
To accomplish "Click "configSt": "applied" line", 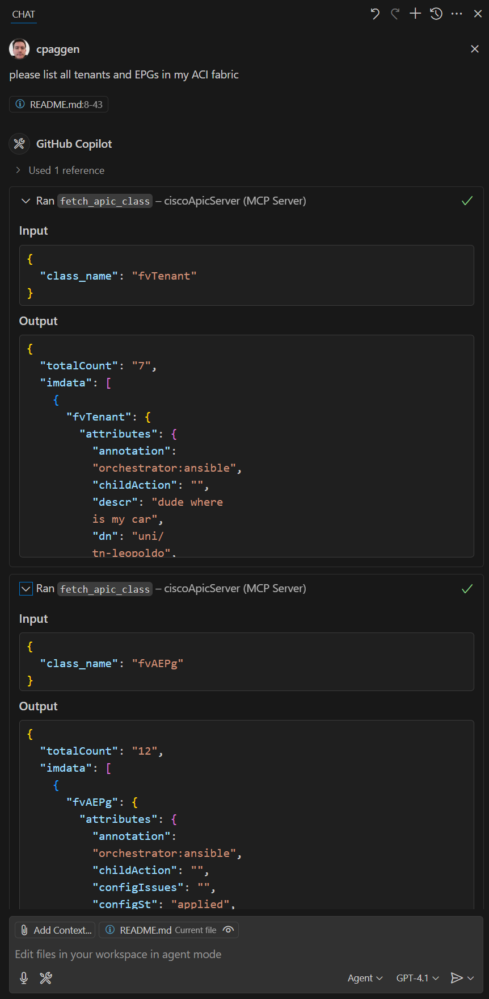I will coord(164,904).
